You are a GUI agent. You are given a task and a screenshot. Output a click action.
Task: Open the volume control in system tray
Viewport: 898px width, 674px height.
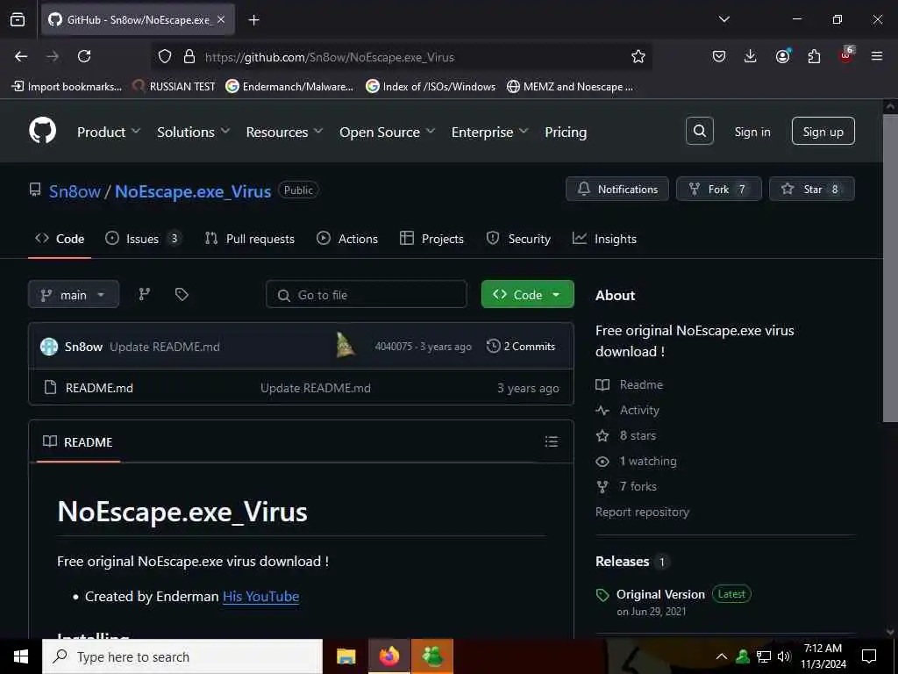pos(784,656)
